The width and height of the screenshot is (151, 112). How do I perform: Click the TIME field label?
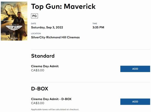coord(95,23)
